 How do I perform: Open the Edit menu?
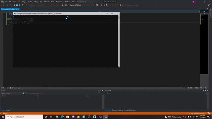10,2
